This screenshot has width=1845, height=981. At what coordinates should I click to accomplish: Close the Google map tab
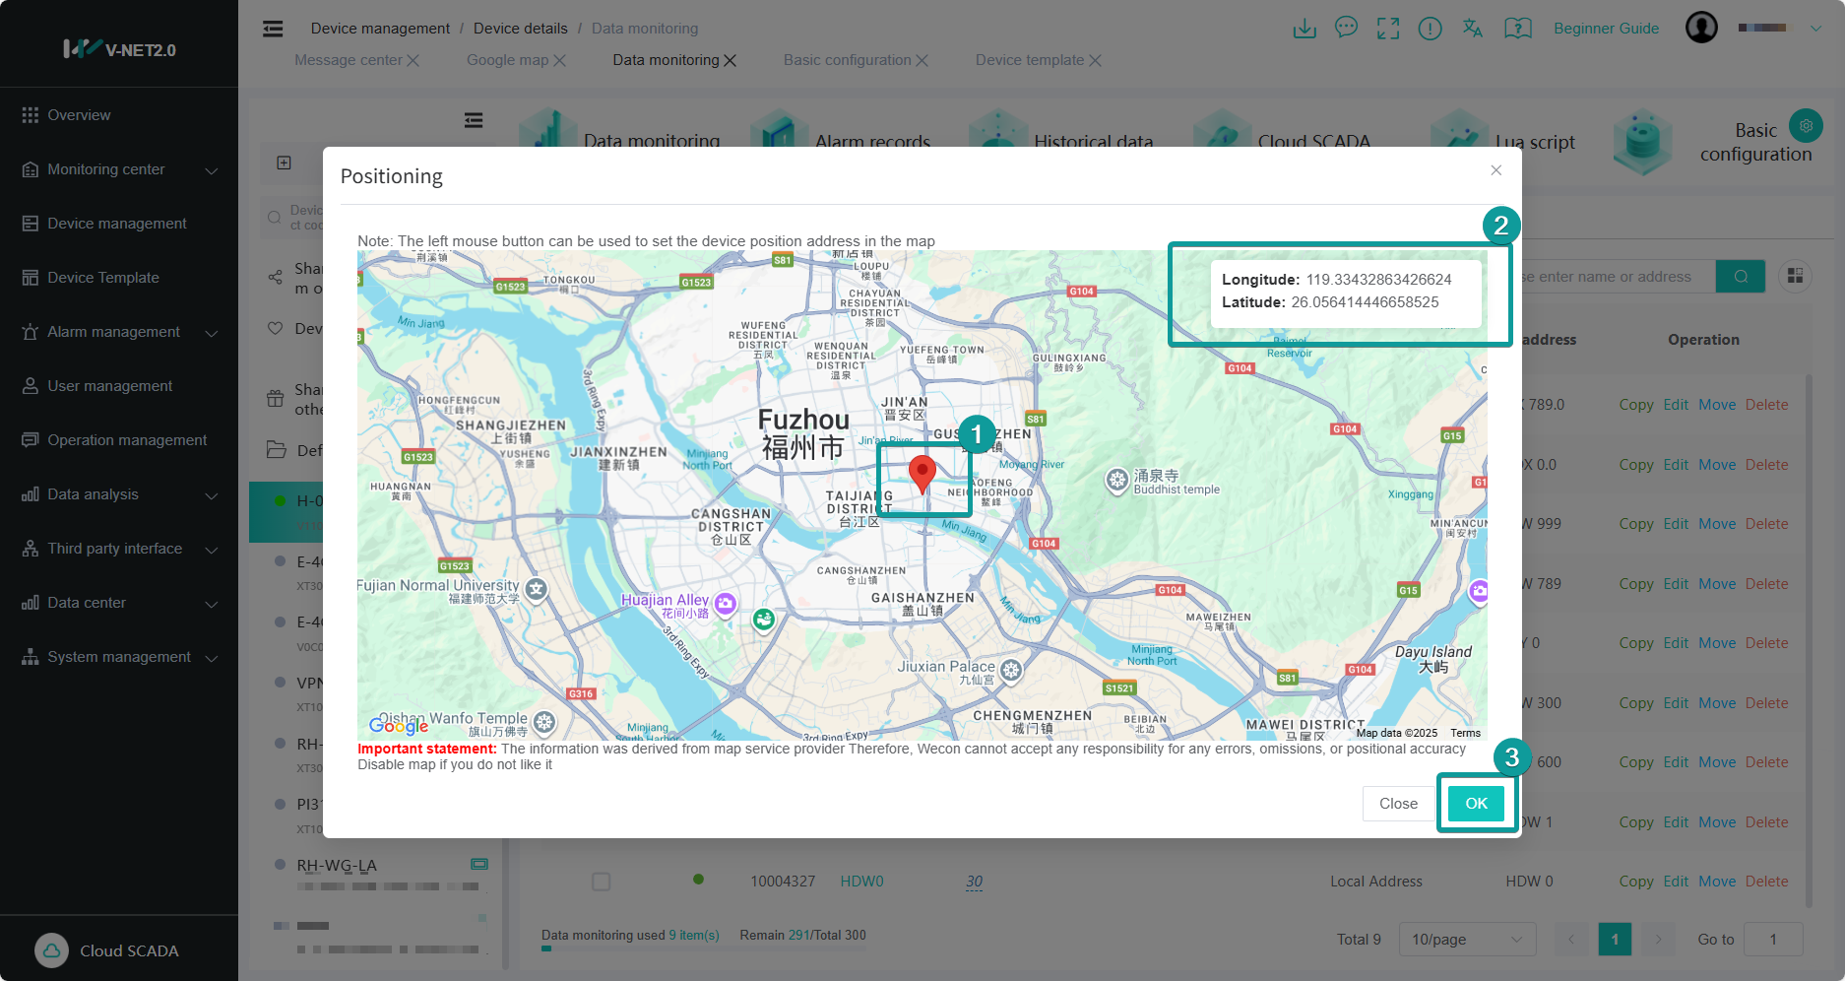pyautogui.click(x=559, y=60)
